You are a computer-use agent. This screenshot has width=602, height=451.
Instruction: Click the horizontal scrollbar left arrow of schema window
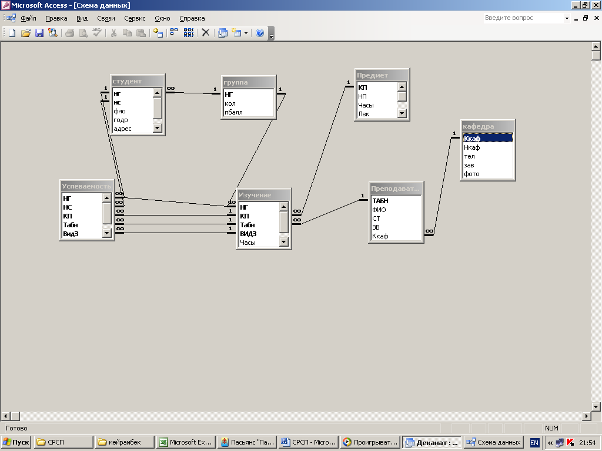[6, 416]
